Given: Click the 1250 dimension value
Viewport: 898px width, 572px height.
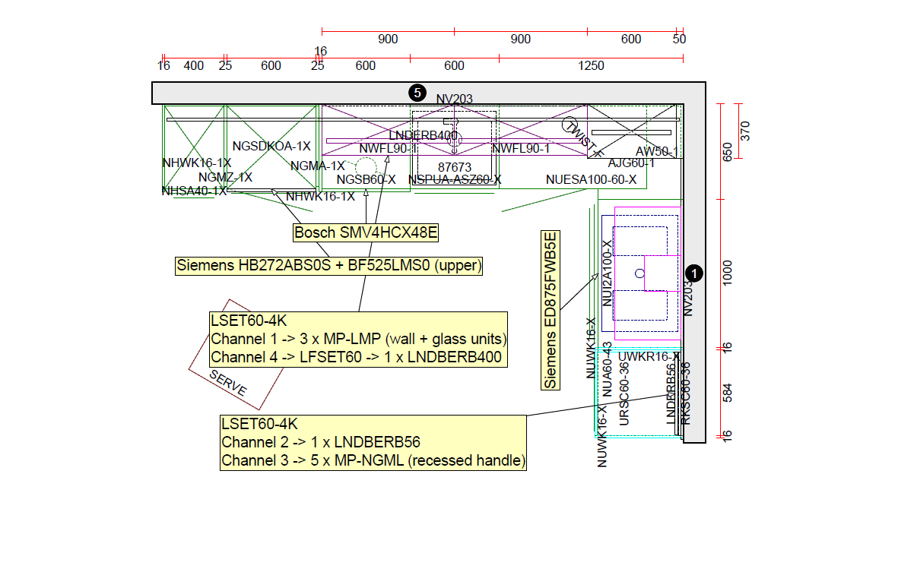Looking at the screenshot, I should tap(591, 66).
